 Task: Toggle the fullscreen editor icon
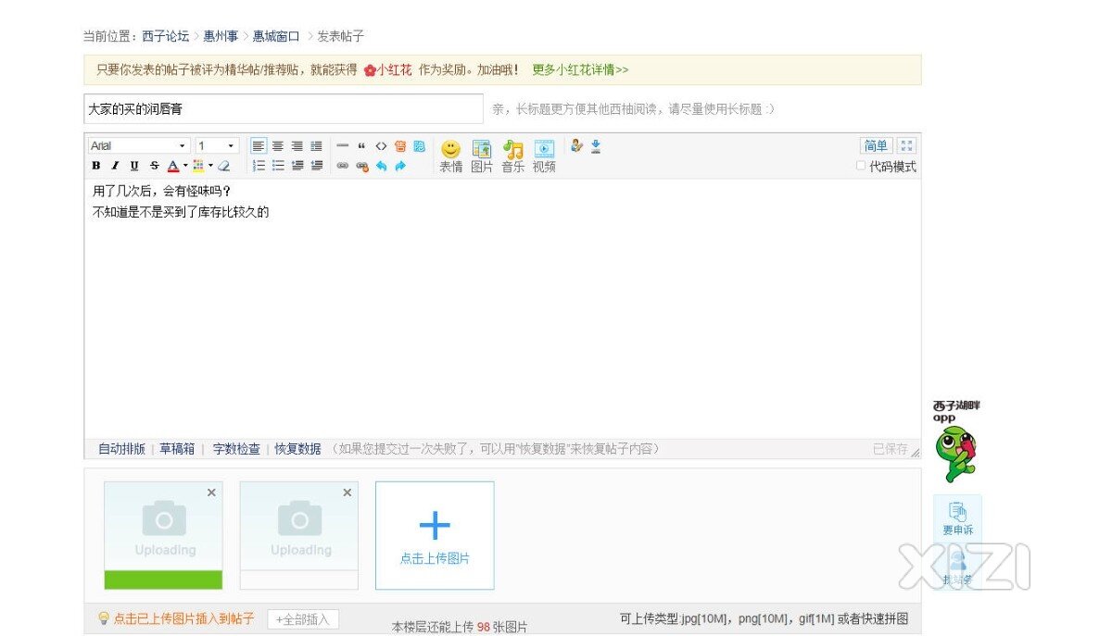point(906,145)
